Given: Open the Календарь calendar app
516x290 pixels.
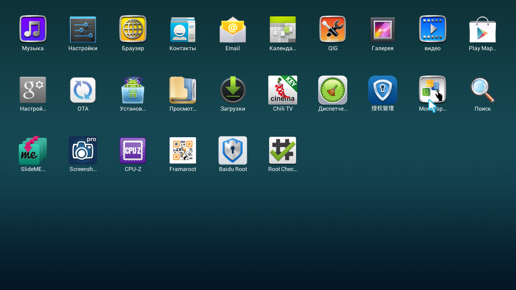Looking at the screenshot, I should pyautogui.click(x=283, y=29).
